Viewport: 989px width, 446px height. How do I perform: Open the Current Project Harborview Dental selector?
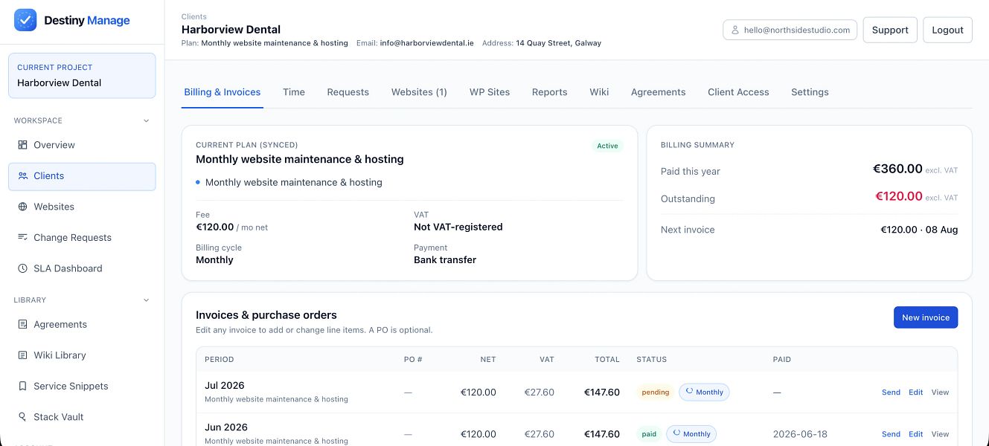[82, 75]
